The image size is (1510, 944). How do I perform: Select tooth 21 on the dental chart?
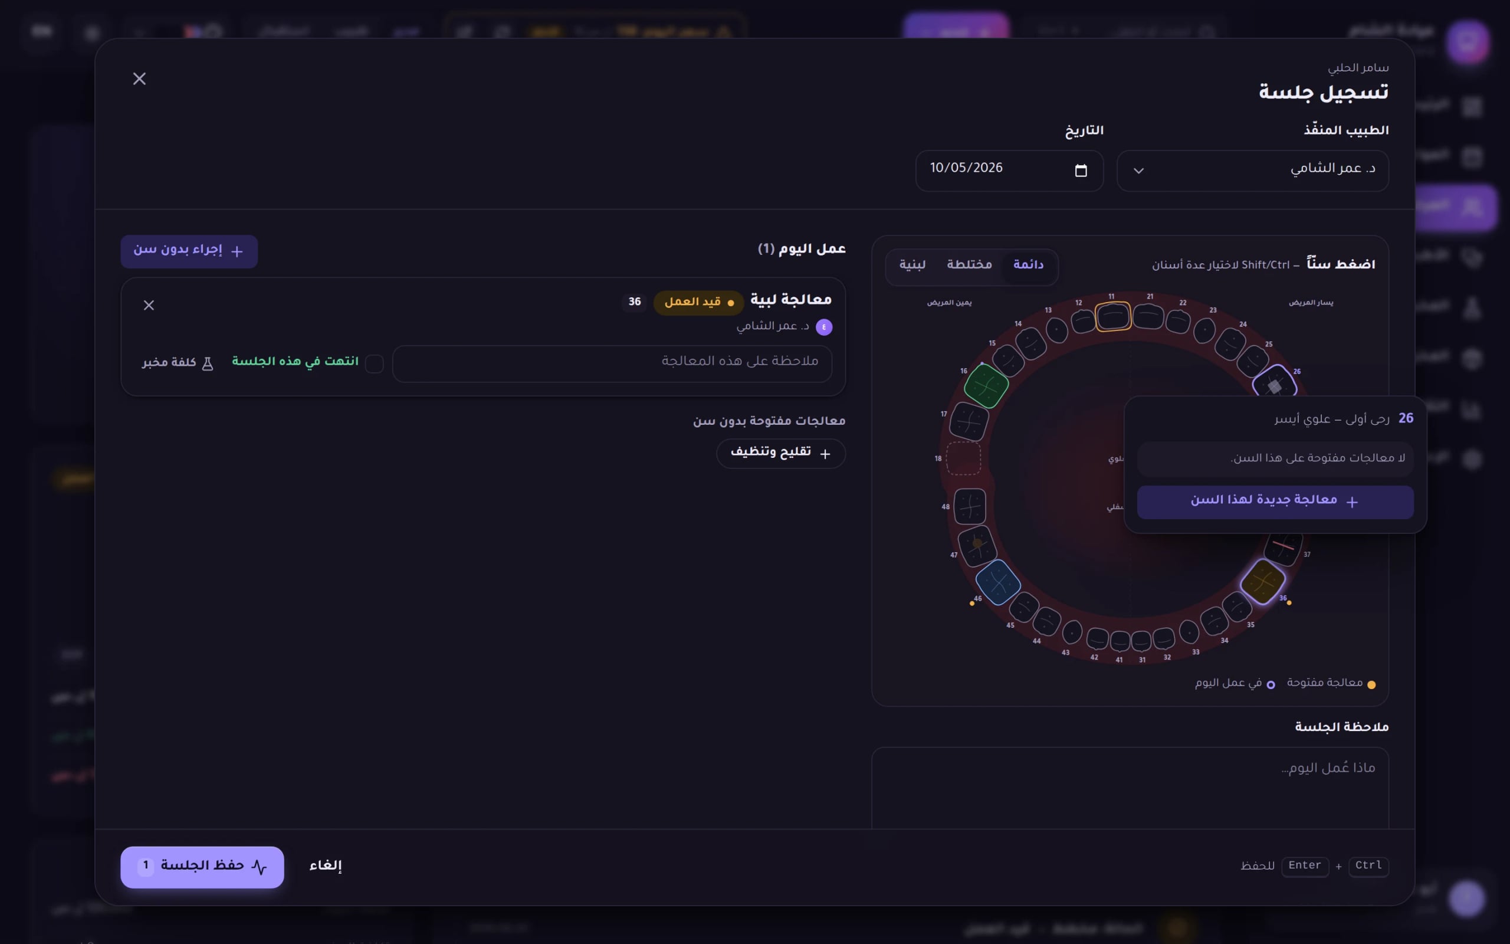(x=1148, y=317)
